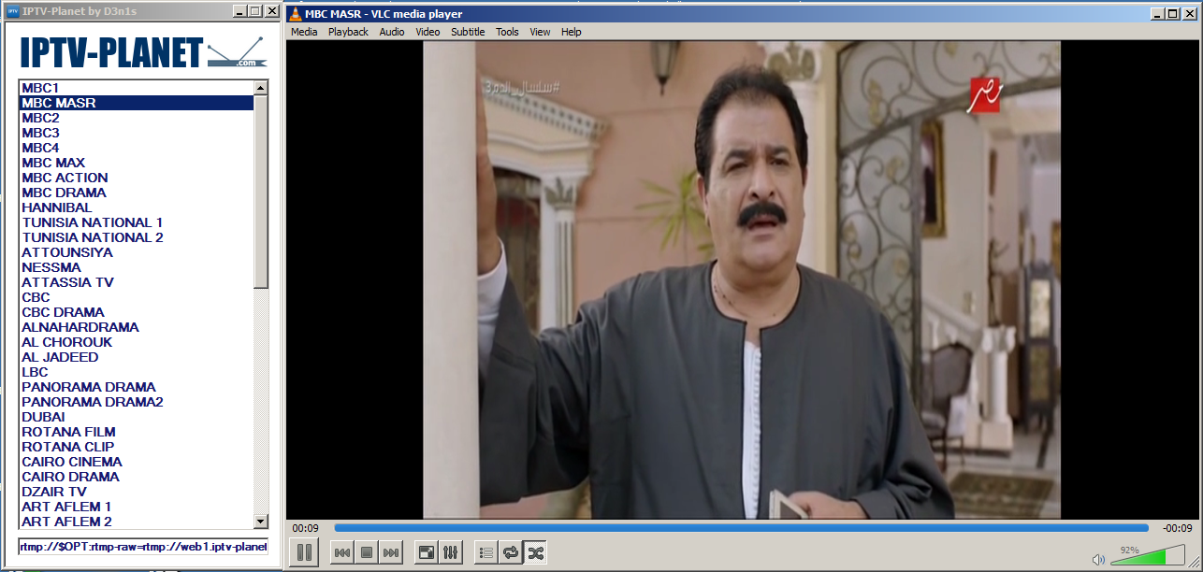Open the Audio menu
The height and width of the screenshot is (572, 1203).
pyautogui.click(x=392, y=32)
